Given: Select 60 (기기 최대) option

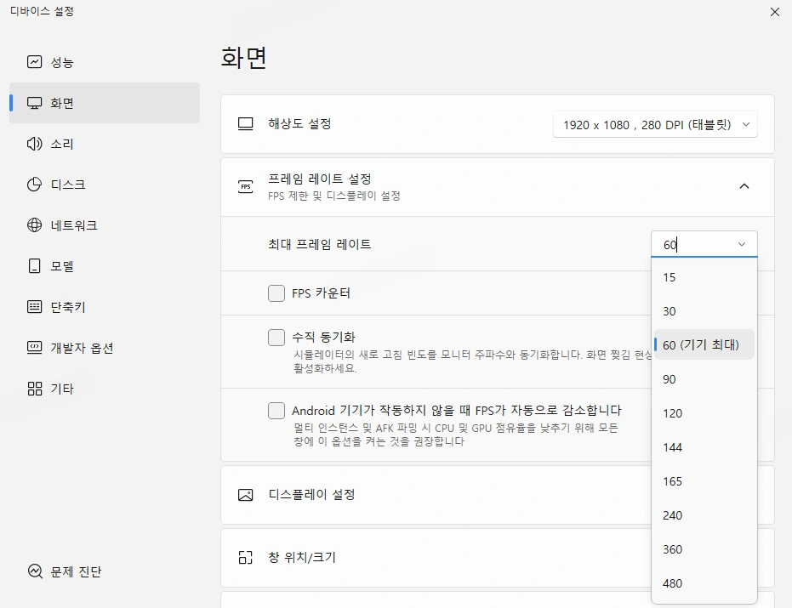Looking at the screenshot, I should pyautogui.click(x=704, y=345).
